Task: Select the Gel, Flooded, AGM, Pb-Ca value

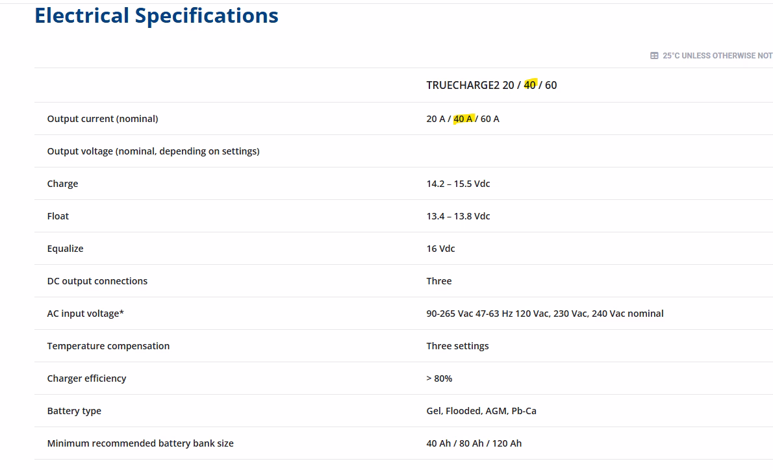Action: point(481,411)
